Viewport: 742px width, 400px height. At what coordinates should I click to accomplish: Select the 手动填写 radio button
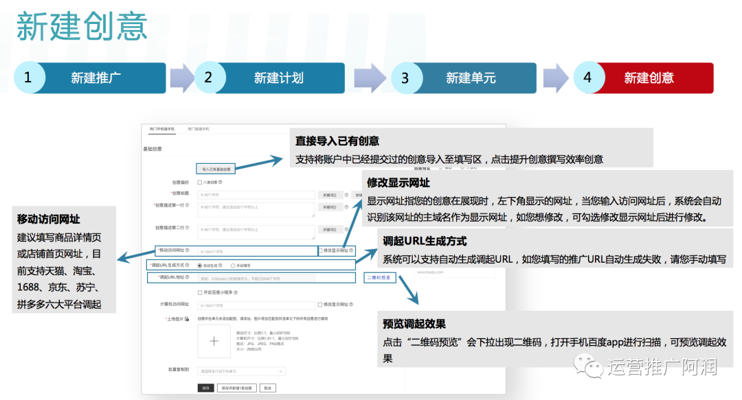(233, 266)
